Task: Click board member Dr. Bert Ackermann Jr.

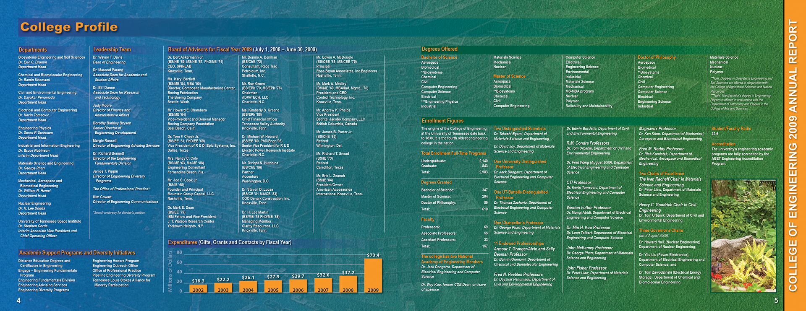Action: [x=185, y=57]
